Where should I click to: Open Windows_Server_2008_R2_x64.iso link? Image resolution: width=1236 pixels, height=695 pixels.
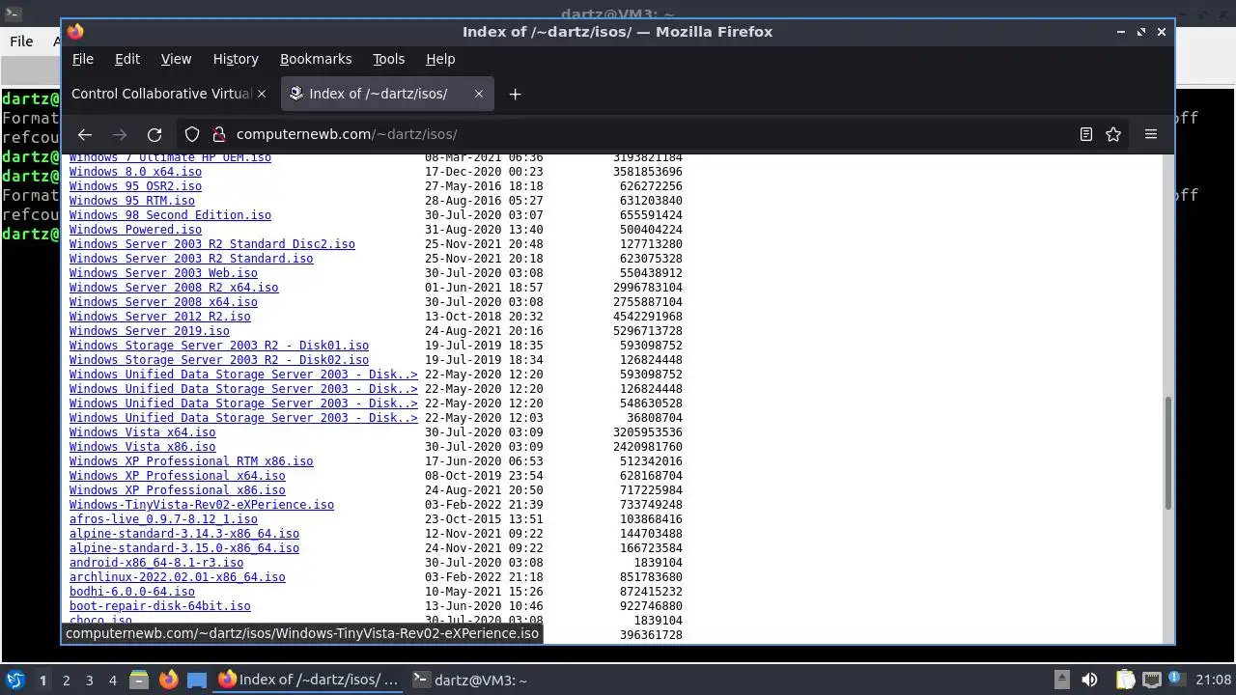(174, 288)
